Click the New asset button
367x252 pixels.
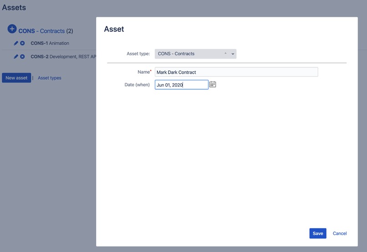(16, 78)
